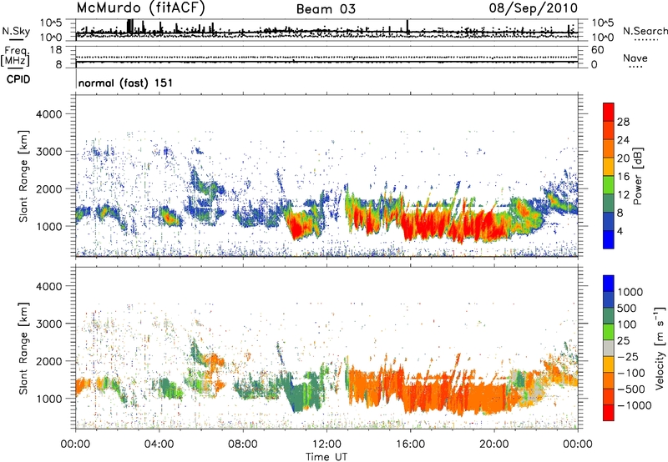
Task: Click "Slant Range [km]" label of velocity panel
Action: [x=23, y=348]
